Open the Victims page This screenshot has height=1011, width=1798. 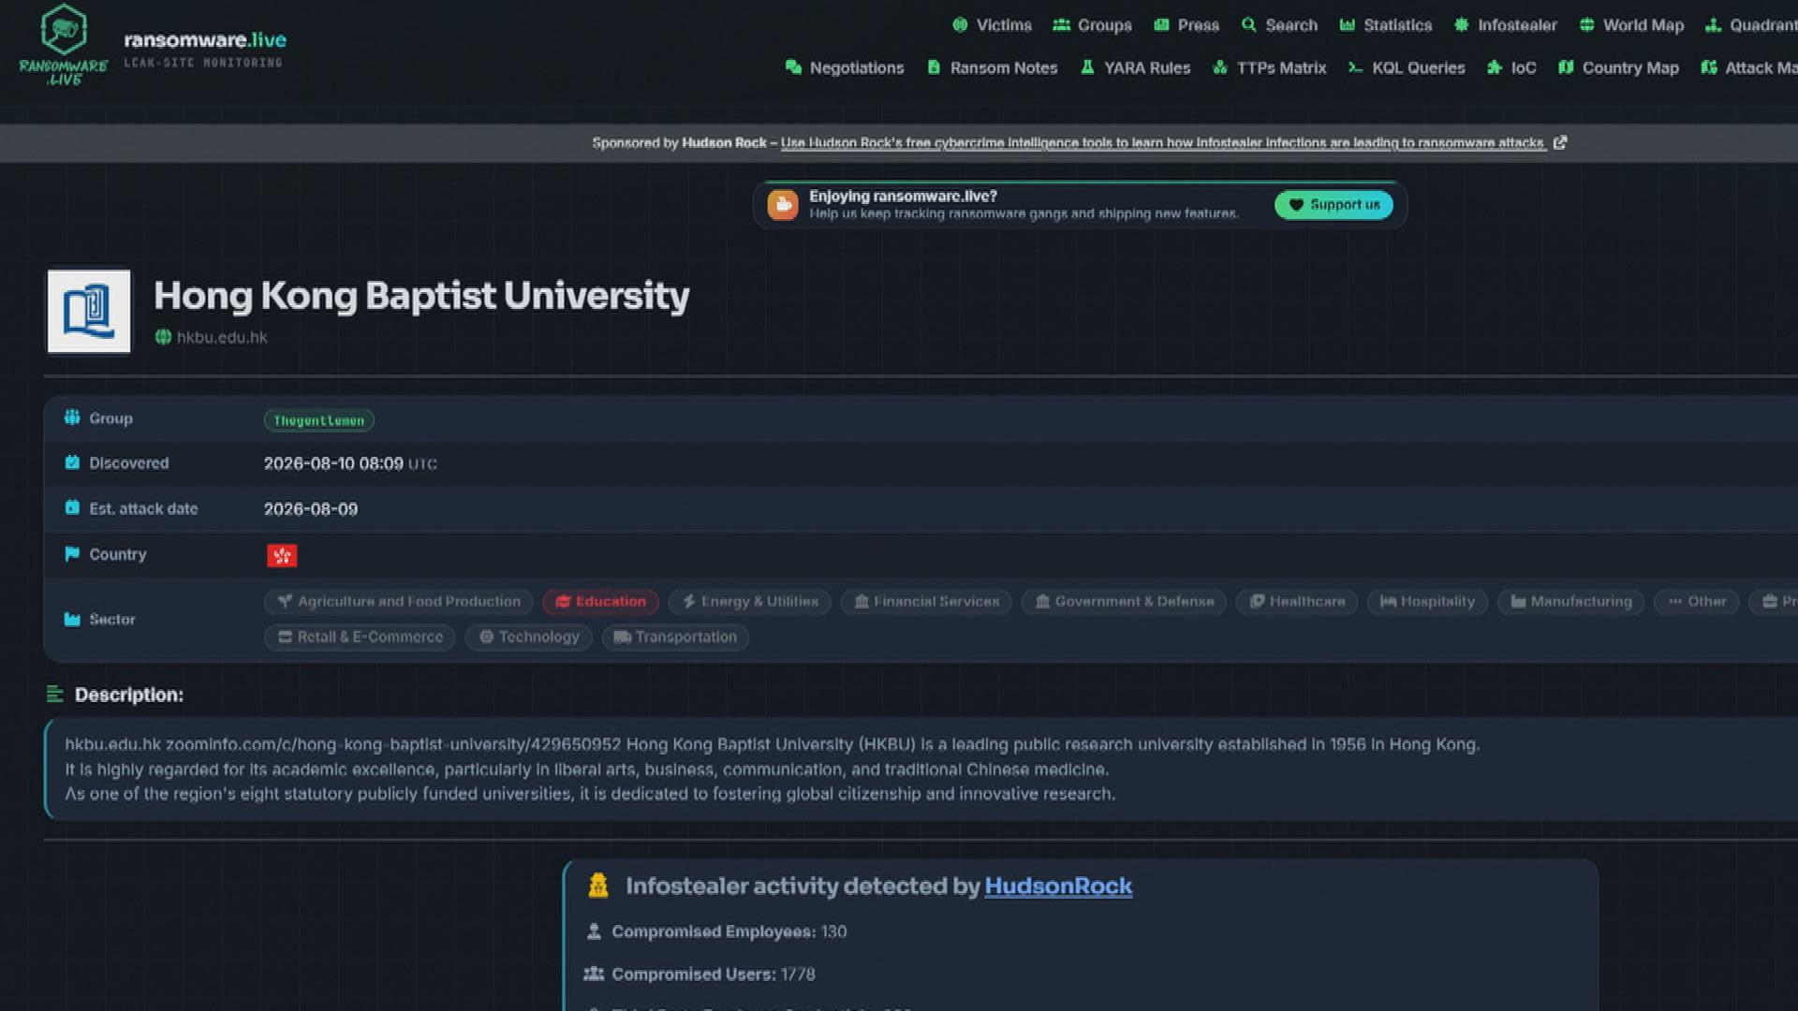tap(992, 25)
